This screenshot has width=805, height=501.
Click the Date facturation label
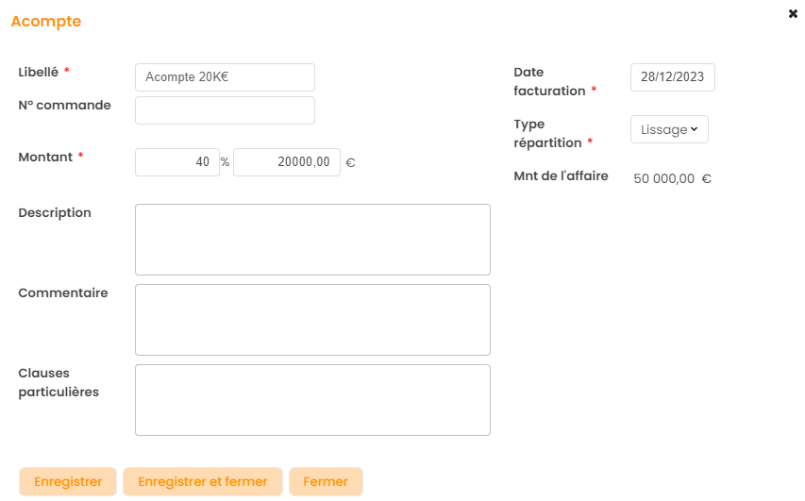tap(549, 81)
